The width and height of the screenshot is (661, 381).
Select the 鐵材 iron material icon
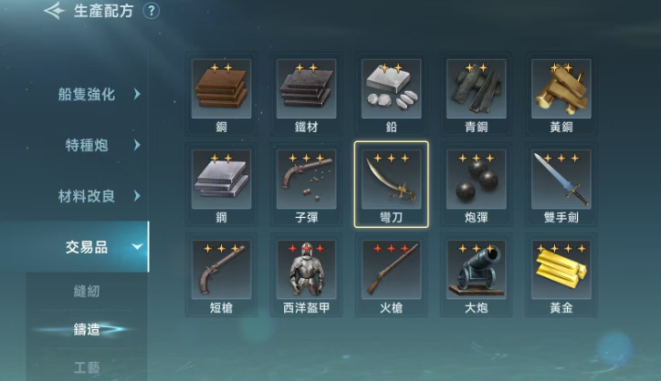tap(307, 88)
